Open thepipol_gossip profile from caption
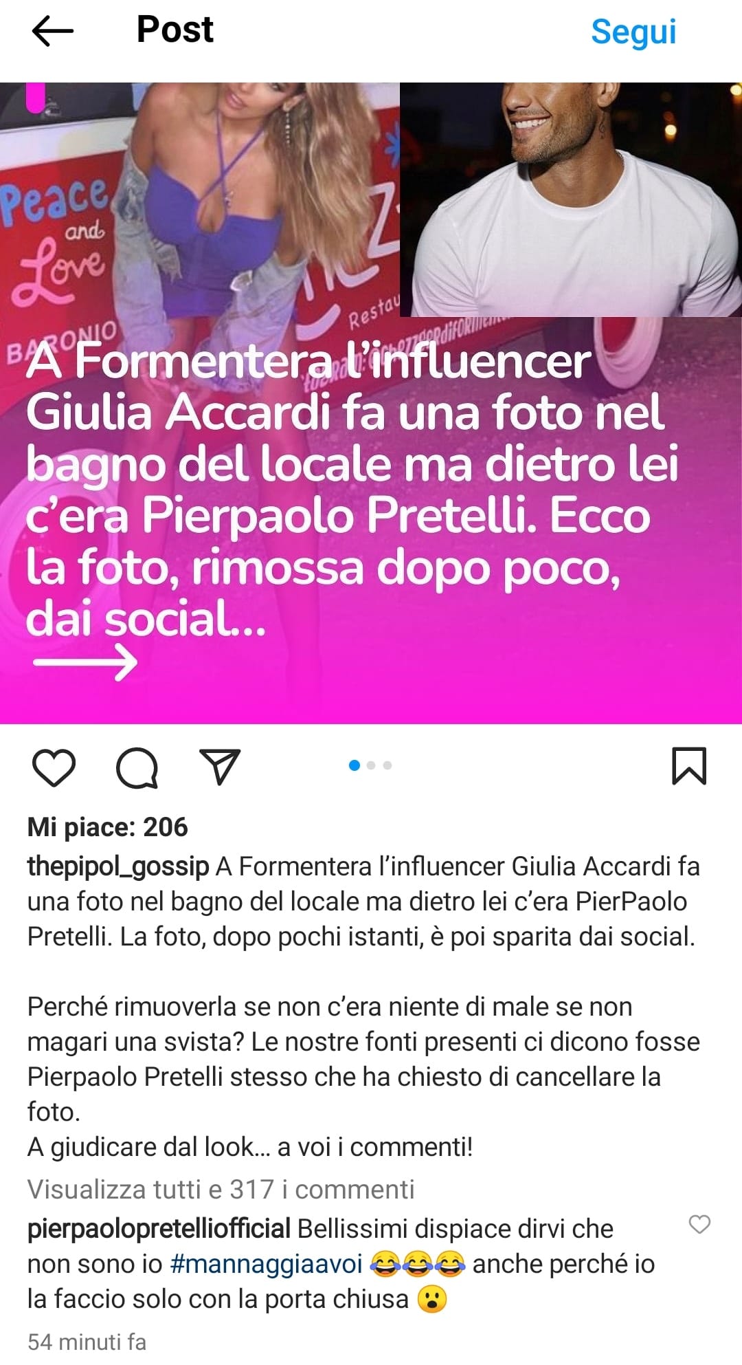 (117, 866)
